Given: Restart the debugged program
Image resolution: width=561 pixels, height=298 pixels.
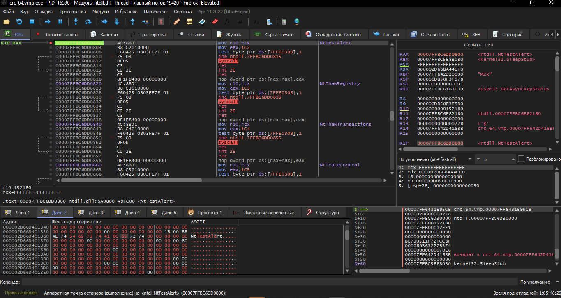Looking at the screenshot, I should 19,21.
